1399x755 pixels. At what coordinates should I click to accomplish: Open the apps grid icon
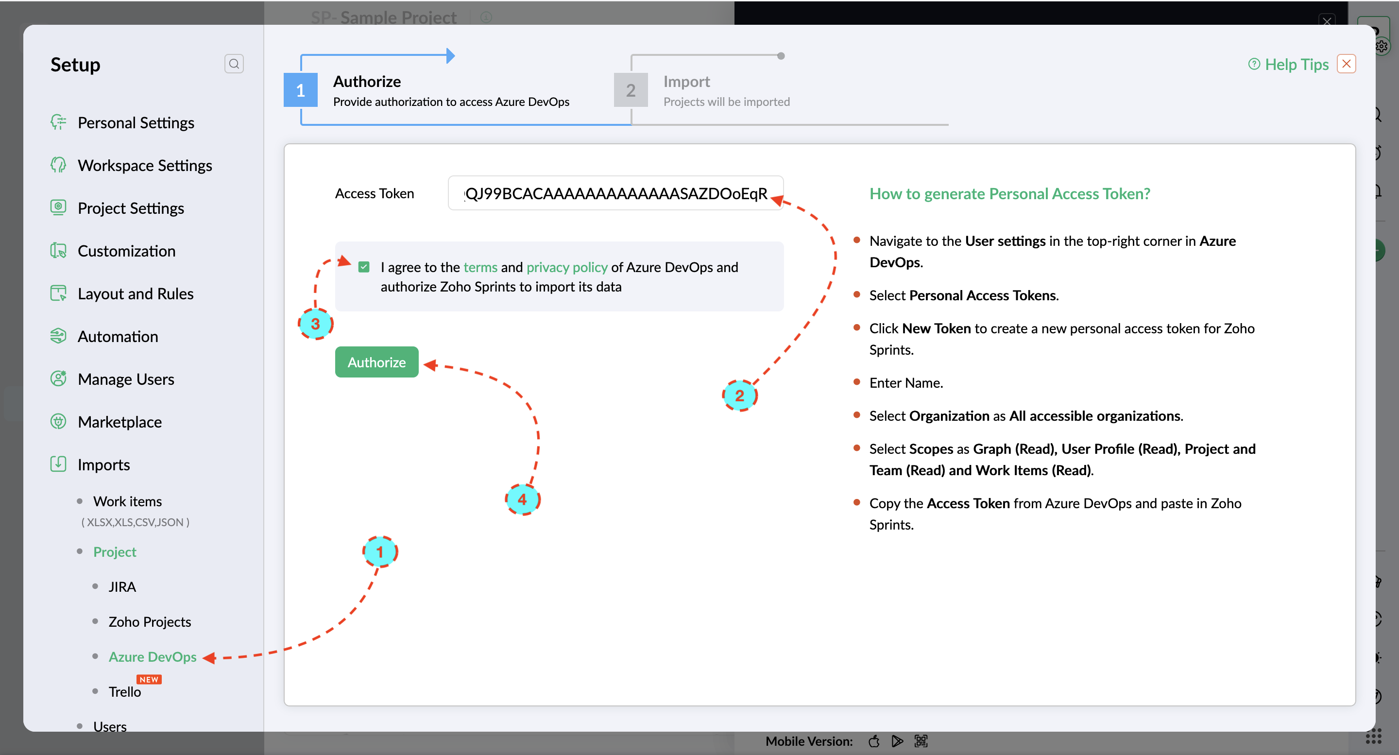click(1373, 737)
